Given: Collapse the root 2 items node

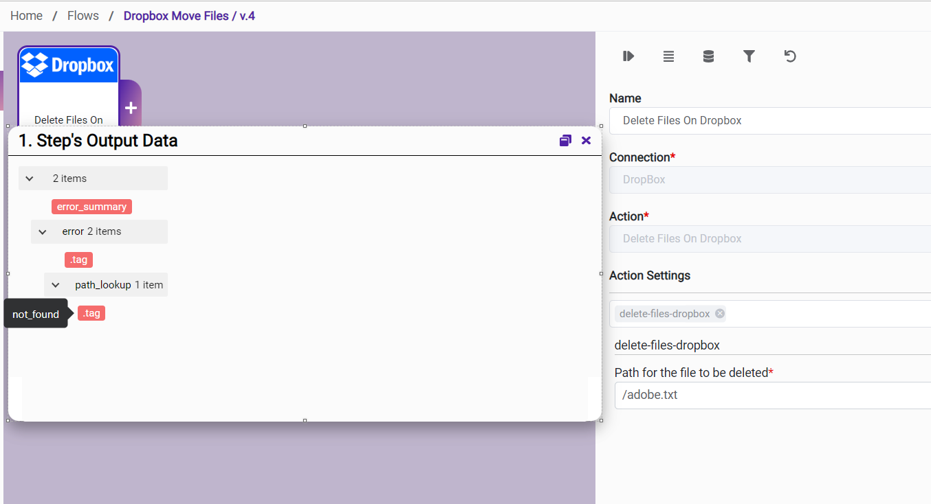Looking at the screenshot, I should coord(30,179).
